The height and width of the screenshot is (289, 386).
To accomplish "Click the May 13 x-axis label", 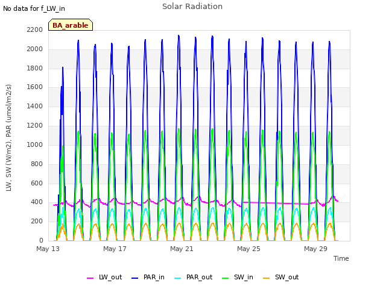I will pyautogui.click(x=48, y=249).
